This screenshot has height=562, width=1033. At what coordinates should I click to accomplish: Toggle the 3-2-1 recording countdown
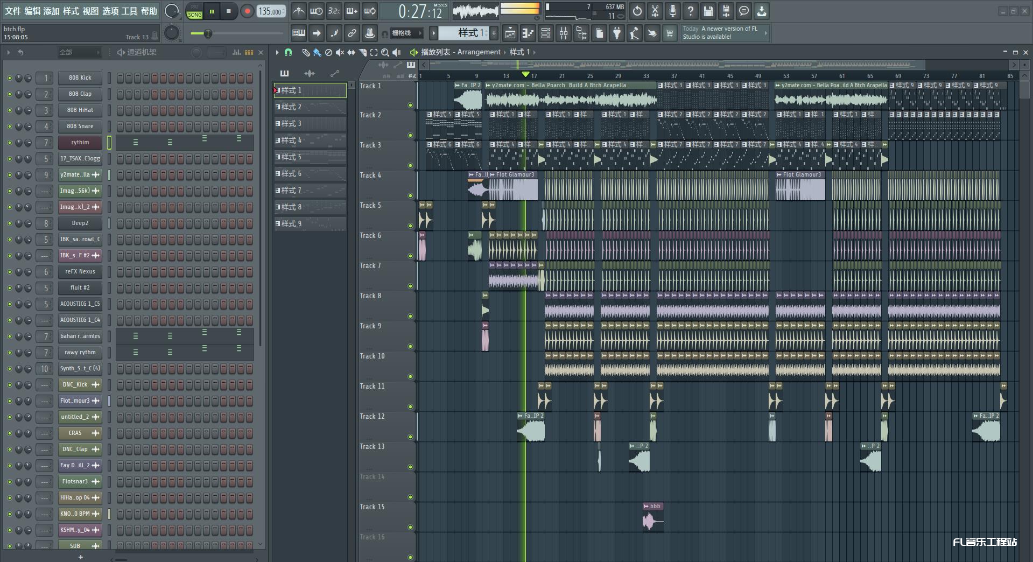click(334, 11)
